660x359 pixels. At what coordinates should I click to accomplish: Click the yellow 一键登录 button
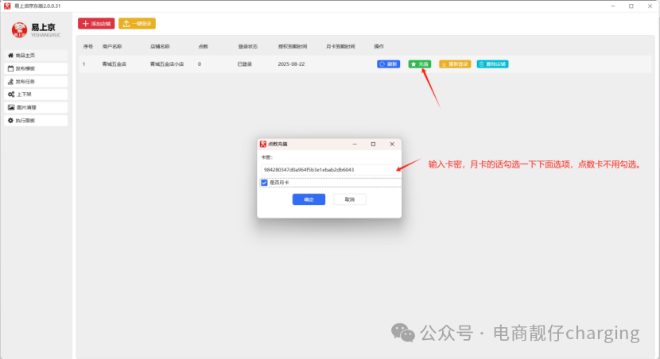tap(137, 24)
